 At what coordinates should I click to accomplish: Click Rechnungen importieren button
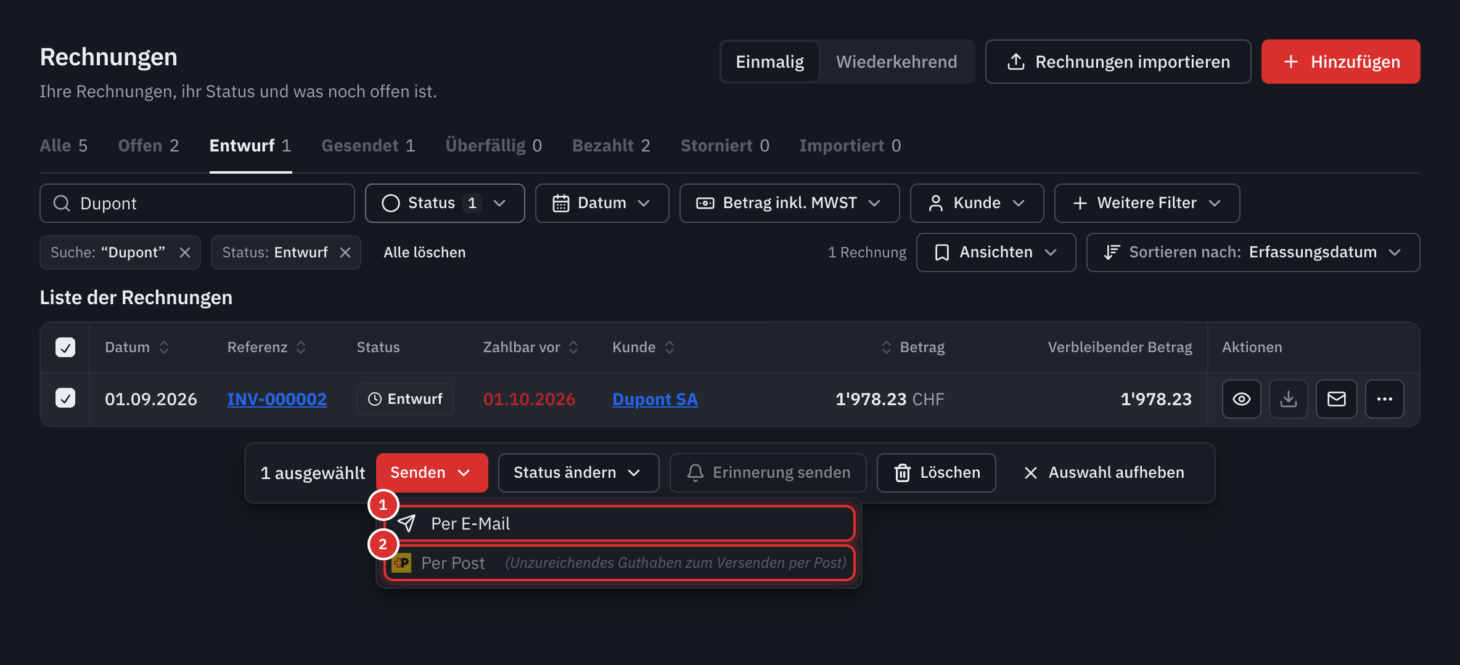[x=1118, y=62]
